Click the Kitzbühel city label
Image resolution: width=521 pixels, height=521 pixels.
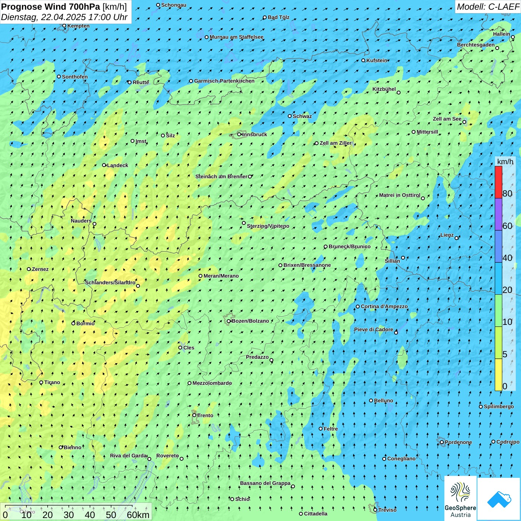[384, 89]
